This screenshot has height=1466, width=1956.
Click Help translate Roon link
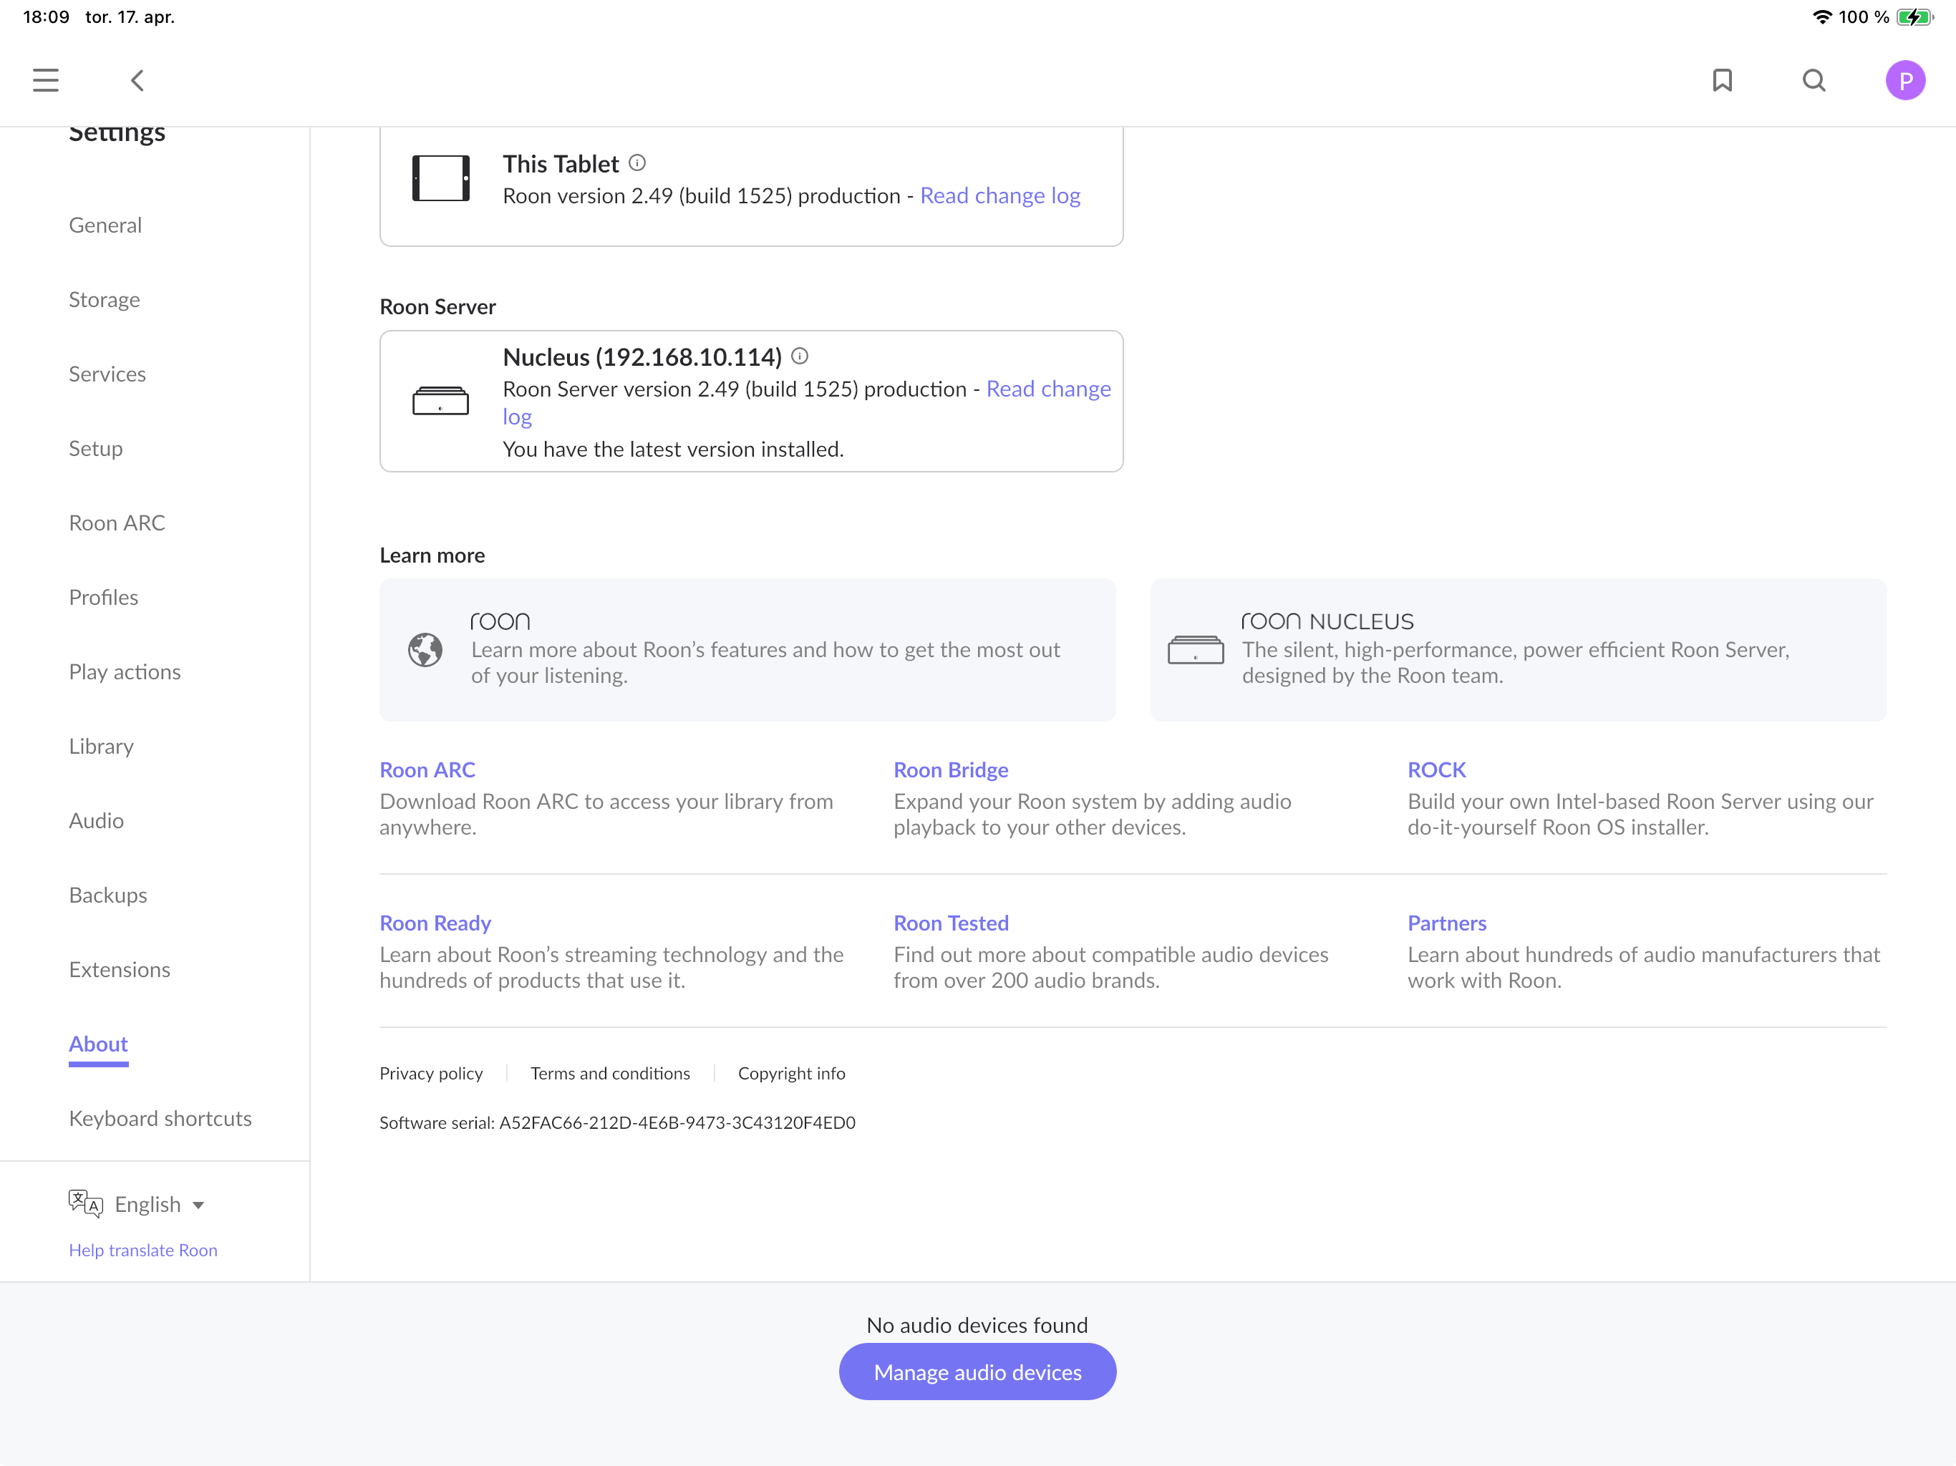coord(143,1249)
